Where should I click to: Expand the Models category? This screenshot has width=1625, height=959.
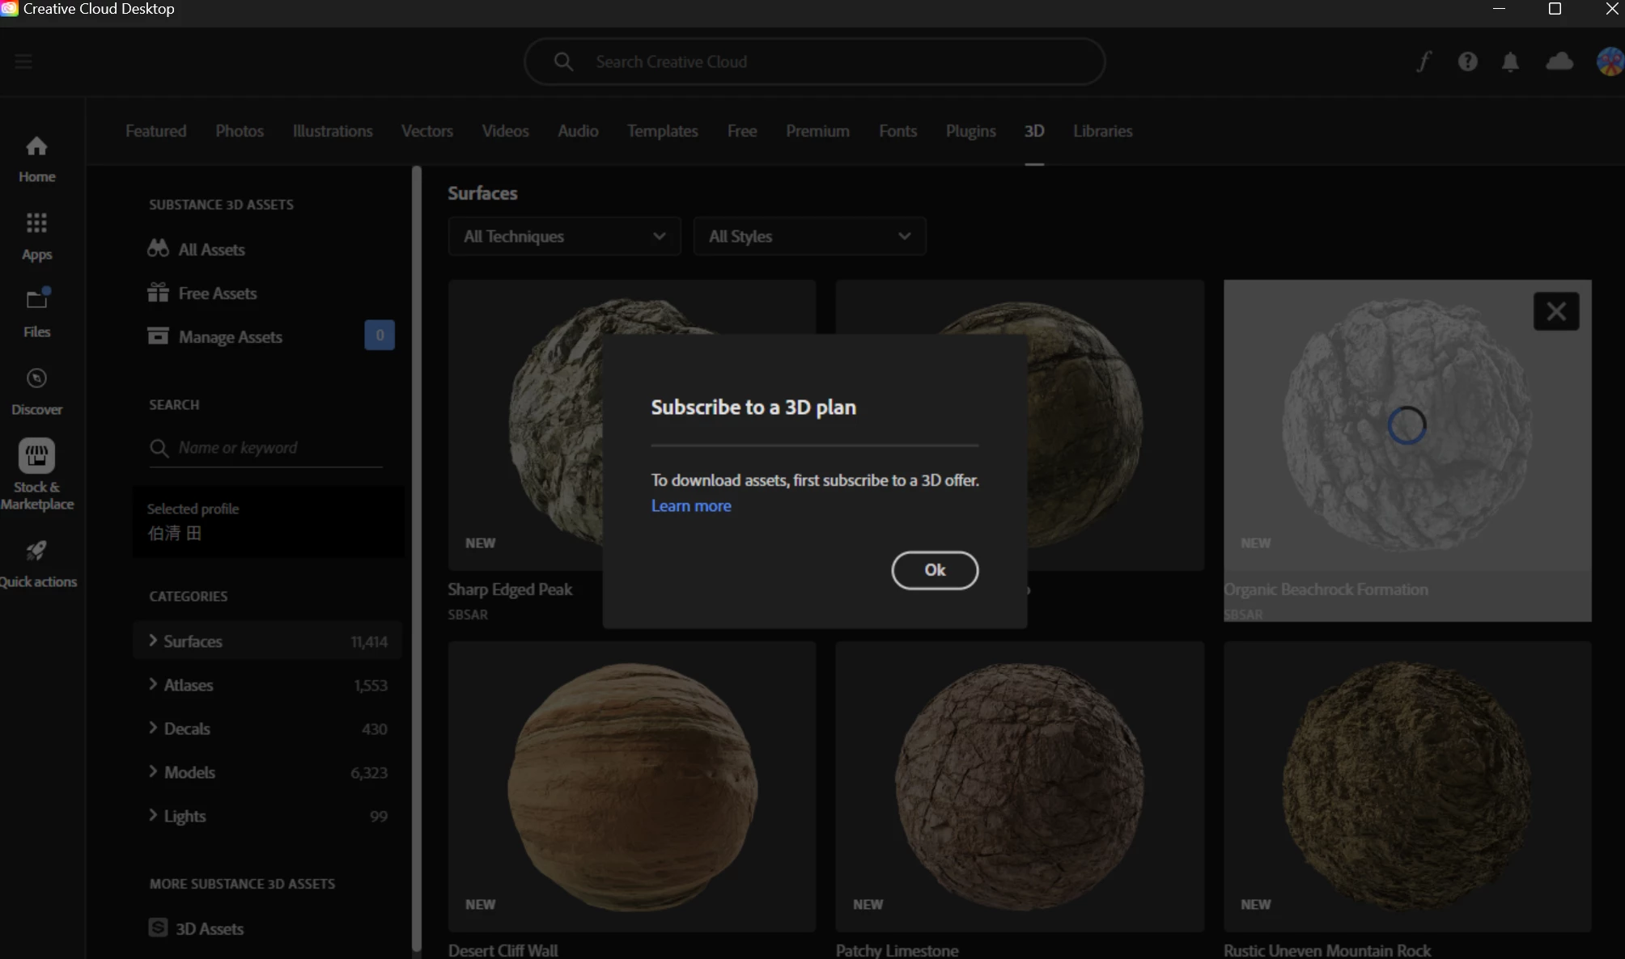pyautogui.click(x=189, y=772)
